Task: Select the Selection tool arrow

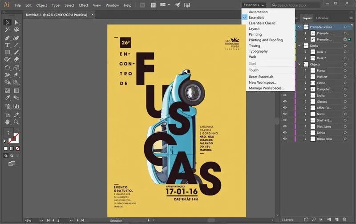Action: (7, 22)
